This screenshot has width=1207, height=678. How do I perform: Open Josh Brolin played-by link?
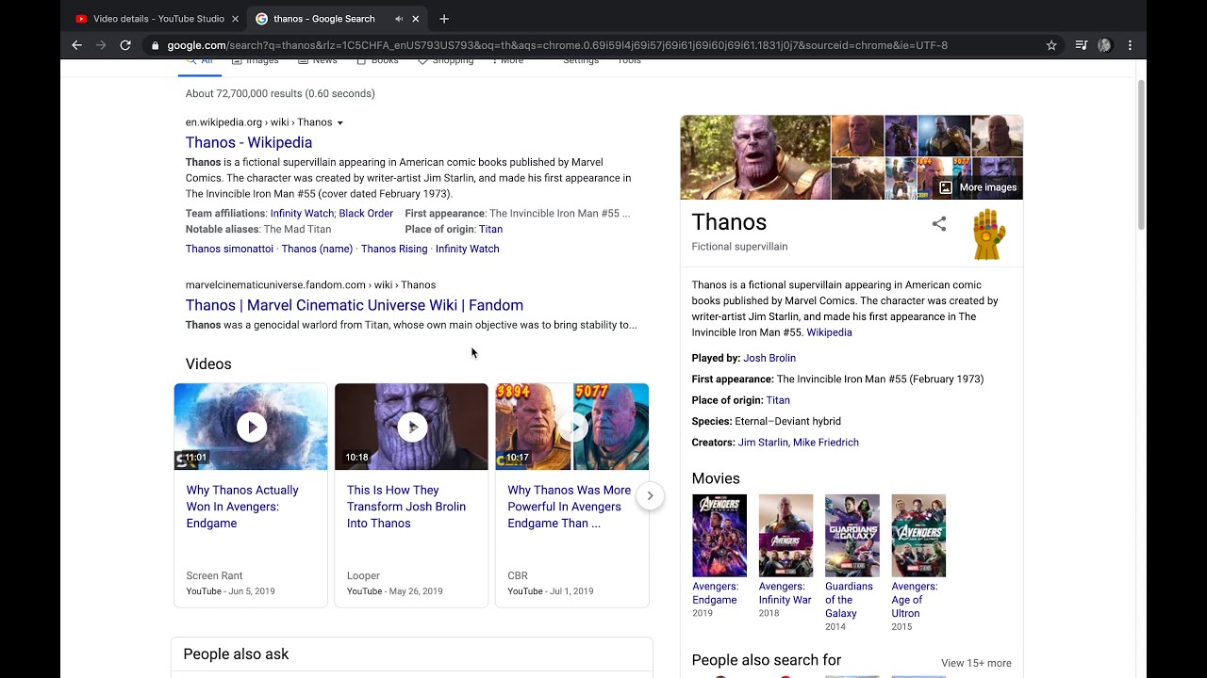point(769,358)
